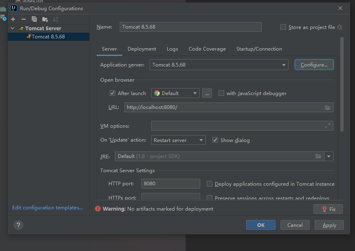Enable Preserve sessions across restarts checkbox
The image size is (355, 251).
209,198
